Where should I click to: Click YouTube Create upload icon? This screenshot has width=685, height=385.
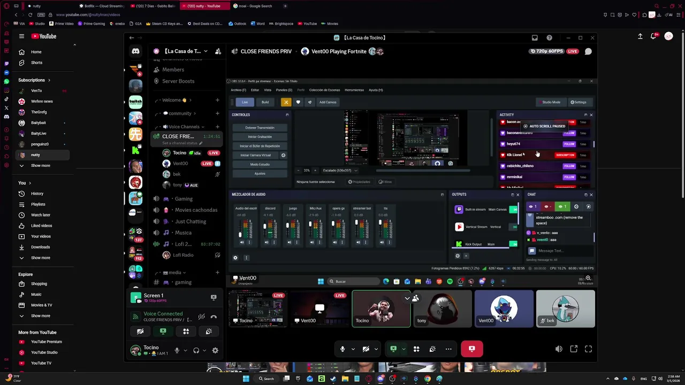click(640, 36)
